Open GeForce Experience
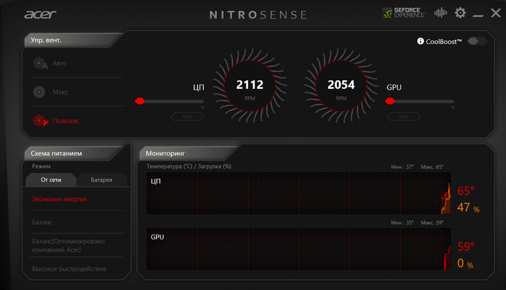This screenshot has width=506, height=290. [x=403, y=13]
